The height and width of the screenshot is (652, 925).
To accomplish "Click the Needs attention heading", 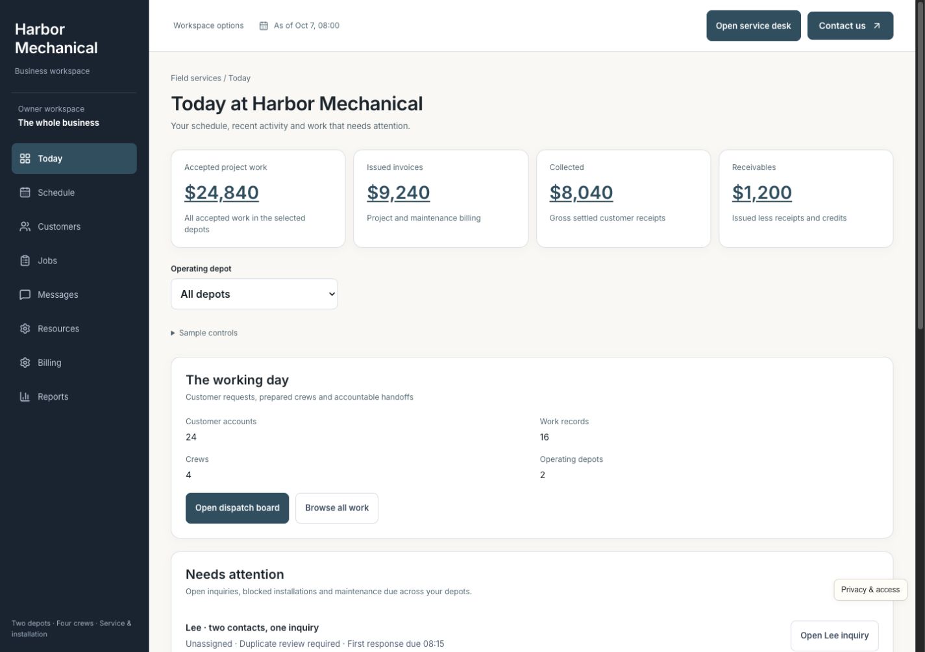I will 234,574.
